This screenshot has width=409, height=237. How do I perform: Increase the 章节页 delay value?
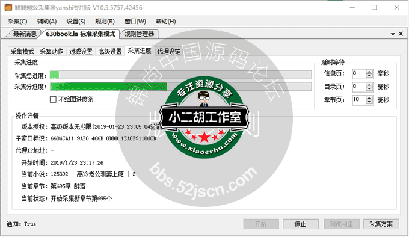point(369,98)
